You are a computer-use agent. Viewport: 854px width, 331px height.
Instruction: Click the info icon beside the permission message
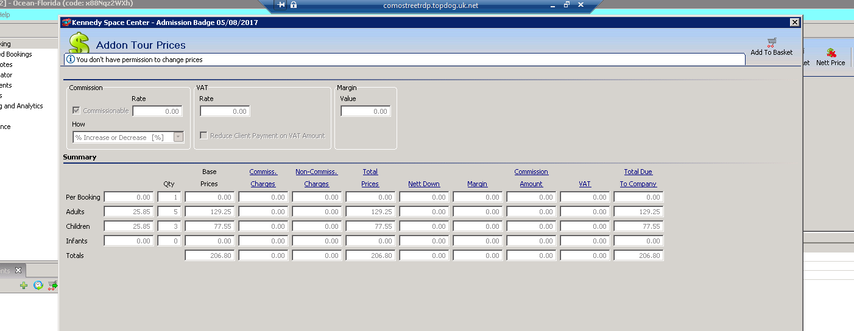(71, 60)
